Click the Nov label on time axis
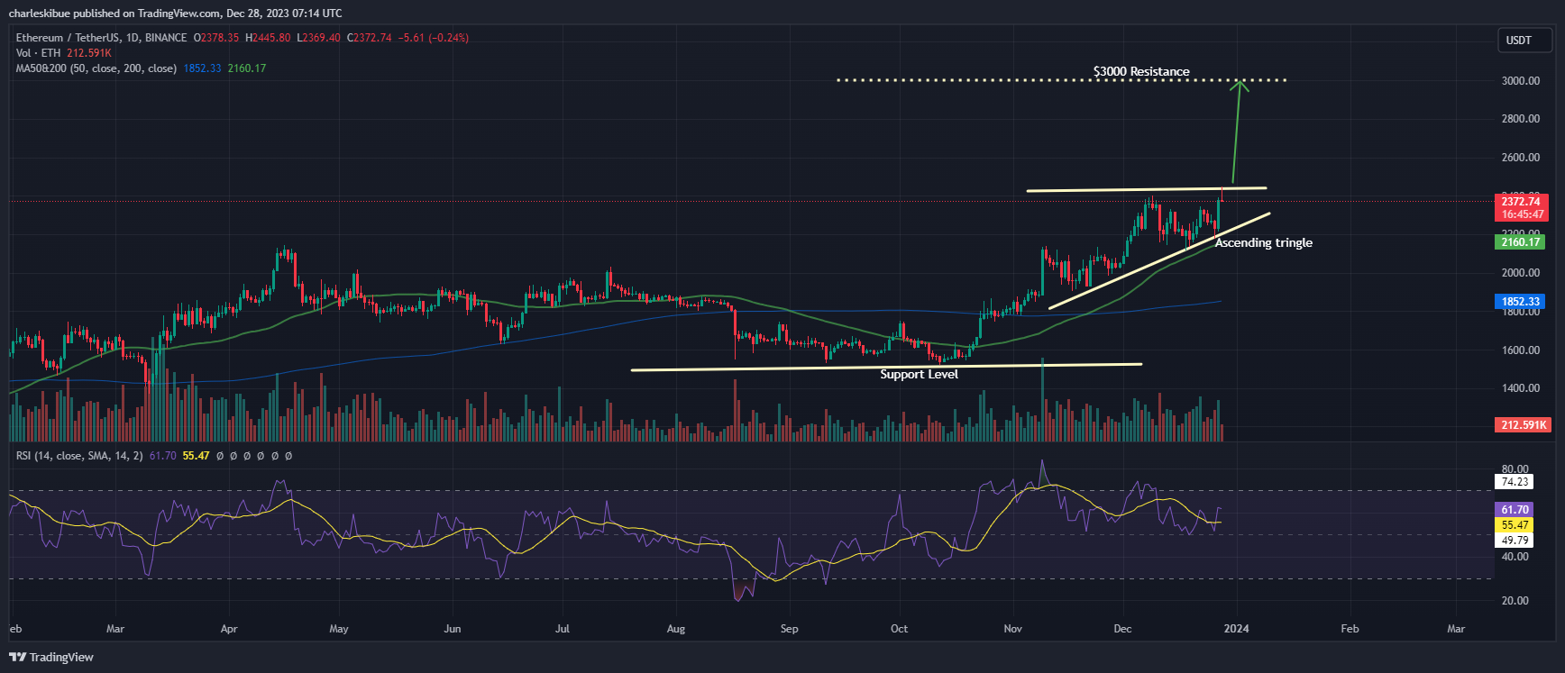 coord(1012,629)
